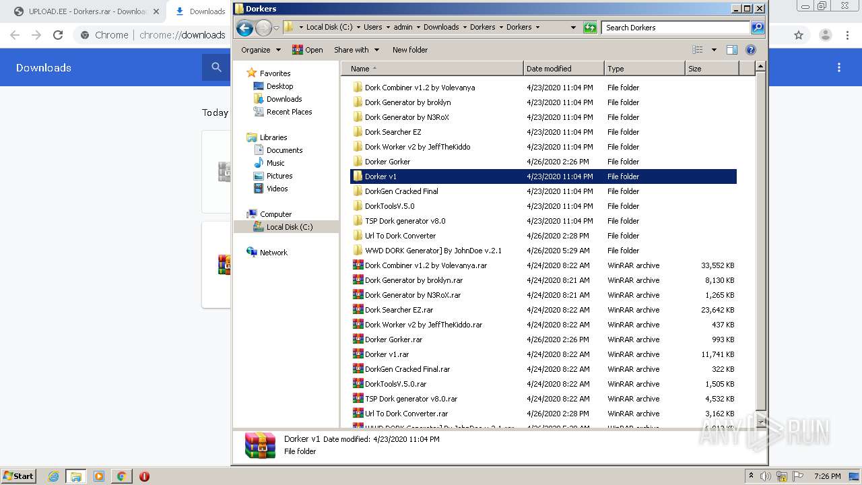Open selected folder with Open button
Viewport: 862px width, 485px height.
307,50
